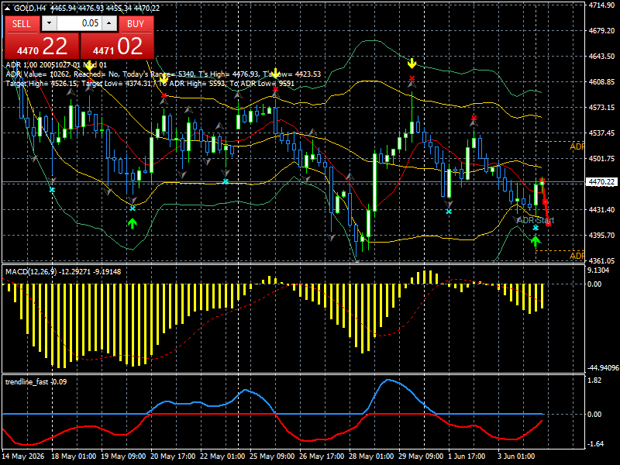Screen dimensions: 620x465
Task: Select the thick red line at latest candle
Action: 546,202
